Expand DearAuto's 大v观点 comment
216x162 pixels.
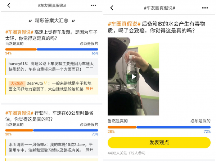coord(89,89)
